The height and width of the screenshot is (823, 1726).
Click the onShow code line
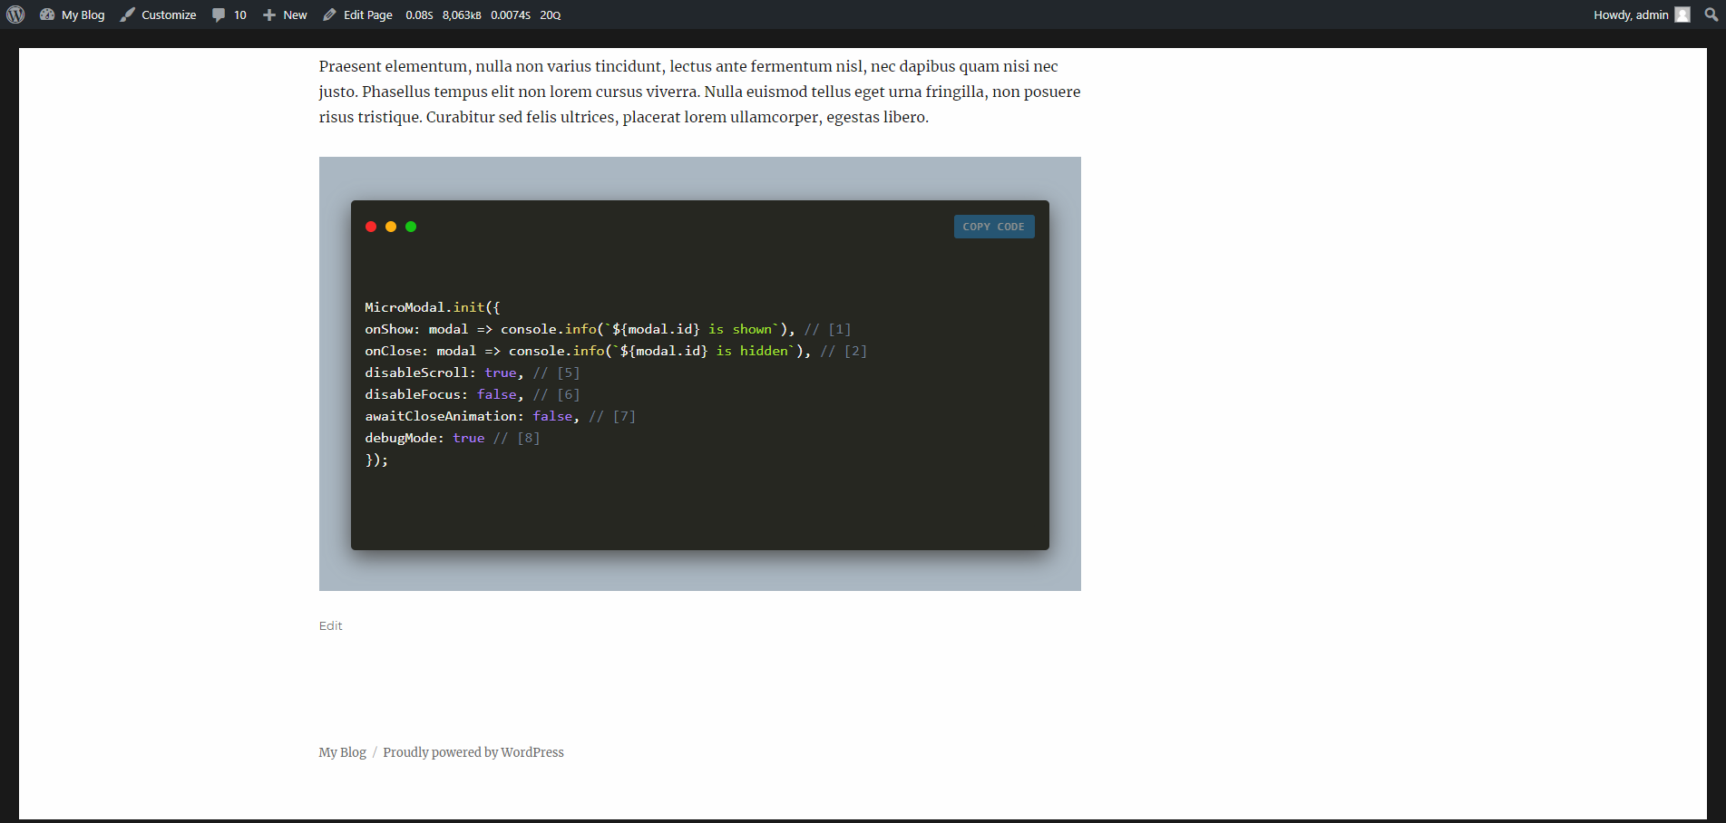tap(608, 329)
